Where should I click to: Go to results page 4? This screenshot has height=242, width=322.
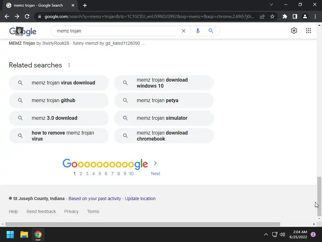[x=93, y=174]
